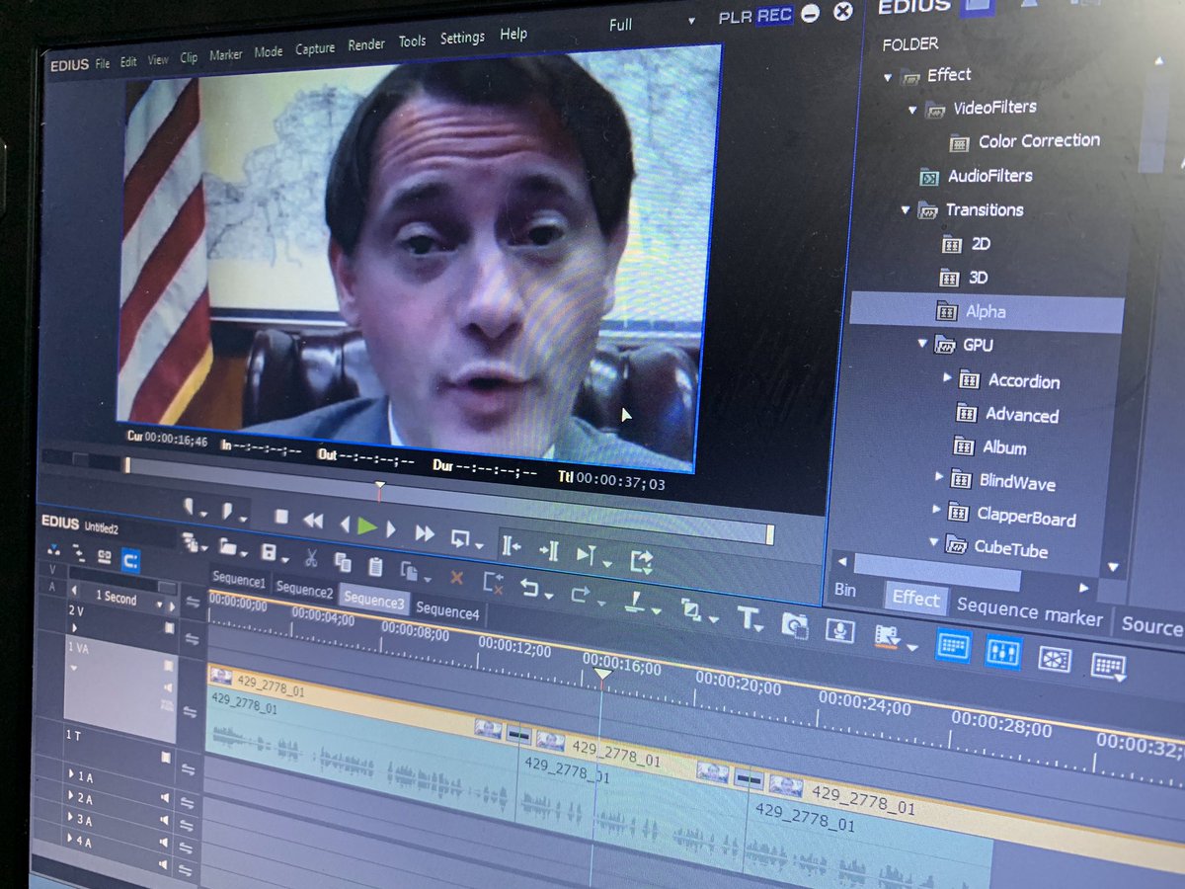Toggle REC recorder mode

774,17
